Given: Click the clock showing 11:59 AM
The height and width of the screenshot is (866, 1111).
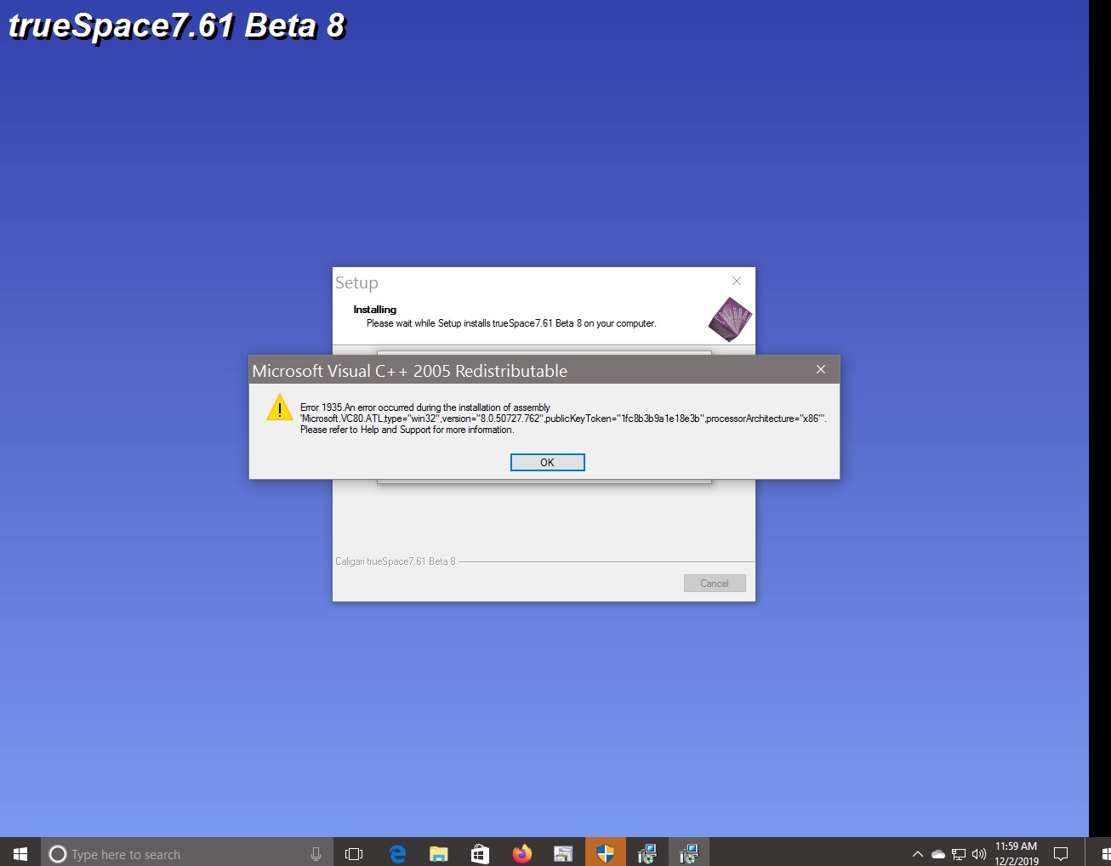Looking at the screenshot, I should tap(1017, 853).
